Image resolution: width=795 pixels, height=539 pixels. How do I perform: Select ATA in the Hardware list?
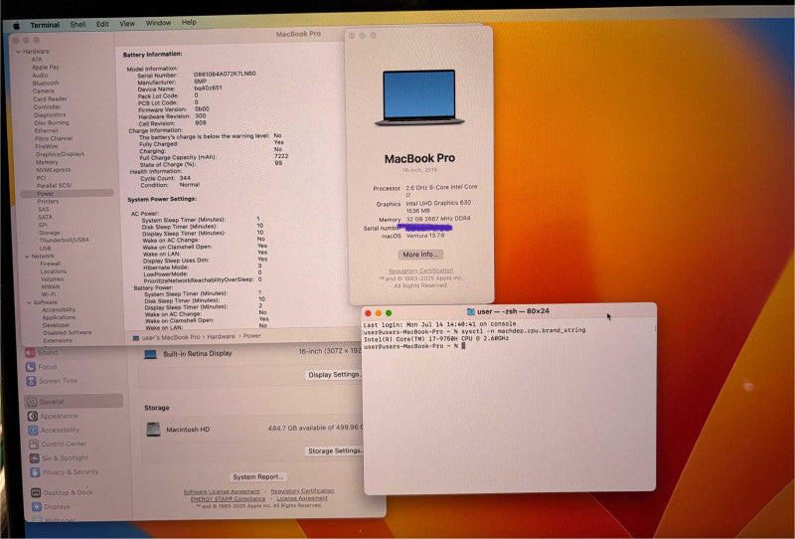pyautogui.click(x=37, y=60)
